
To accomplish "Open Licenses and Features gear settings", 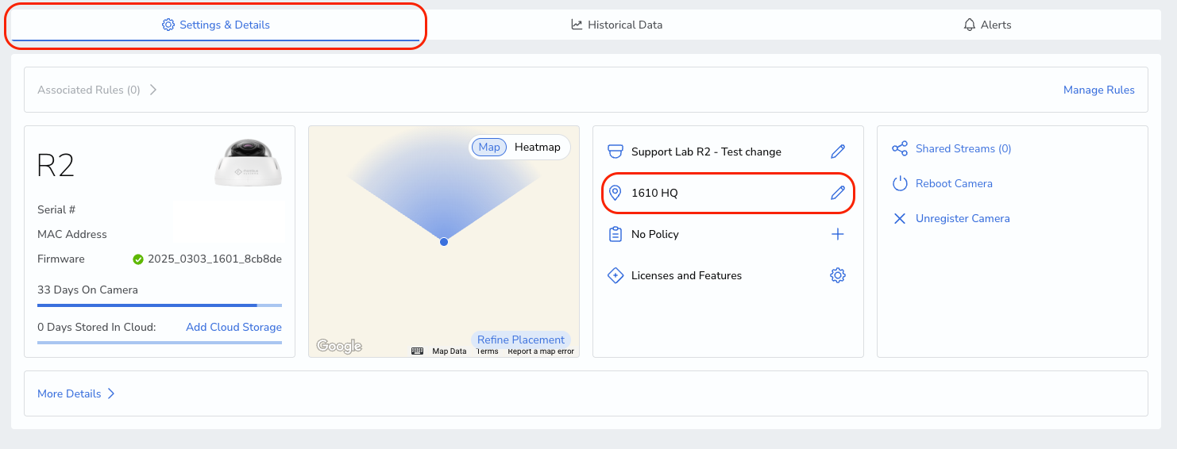I will [x=838, y=275].
